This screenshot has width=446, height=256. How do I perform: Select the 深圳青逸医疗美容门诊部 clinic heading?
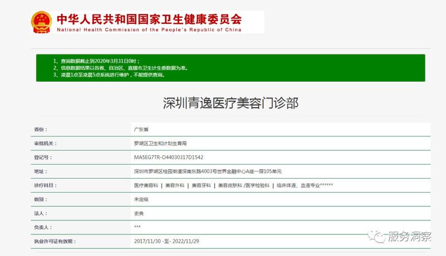(230, 103)
